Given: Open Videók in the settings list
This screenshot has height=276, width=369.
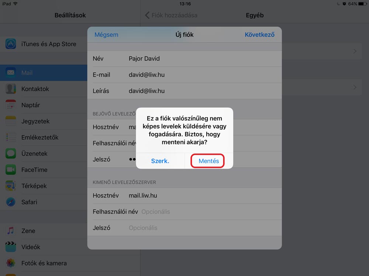Looking at the screenshot, I should (x=31, y=247).
